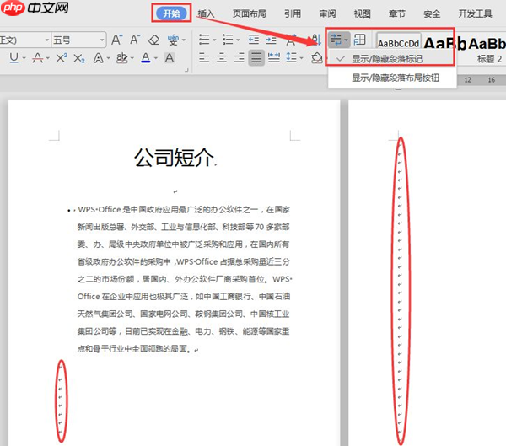Open the font dialog launcher
Viewport: 506px width, 446px height.
pos(186,70)
